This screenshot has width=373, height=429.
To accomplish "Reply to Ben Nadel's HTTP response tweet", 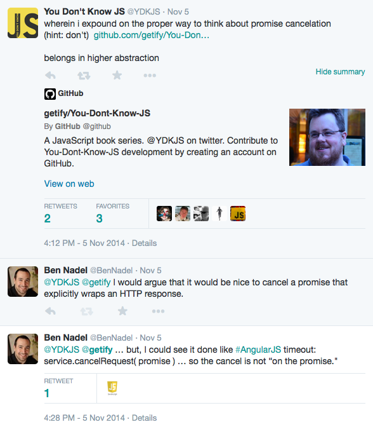I will [x=50, y=311].
